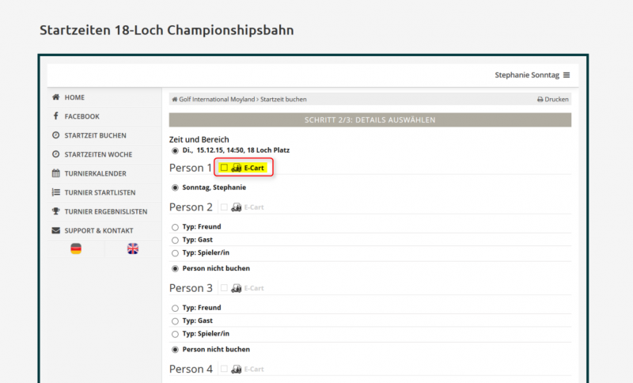Viewport: 633px width, 383px height.
Task: Choose Typ: Spieler/in for Person 3
Action: 175,334
